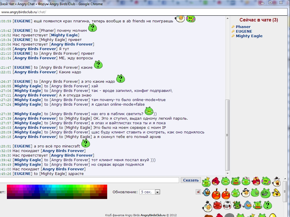The width and height of the screenshot is (290, 217).
Task: Click the key icon beside Phaner
Action: (233, 27)
